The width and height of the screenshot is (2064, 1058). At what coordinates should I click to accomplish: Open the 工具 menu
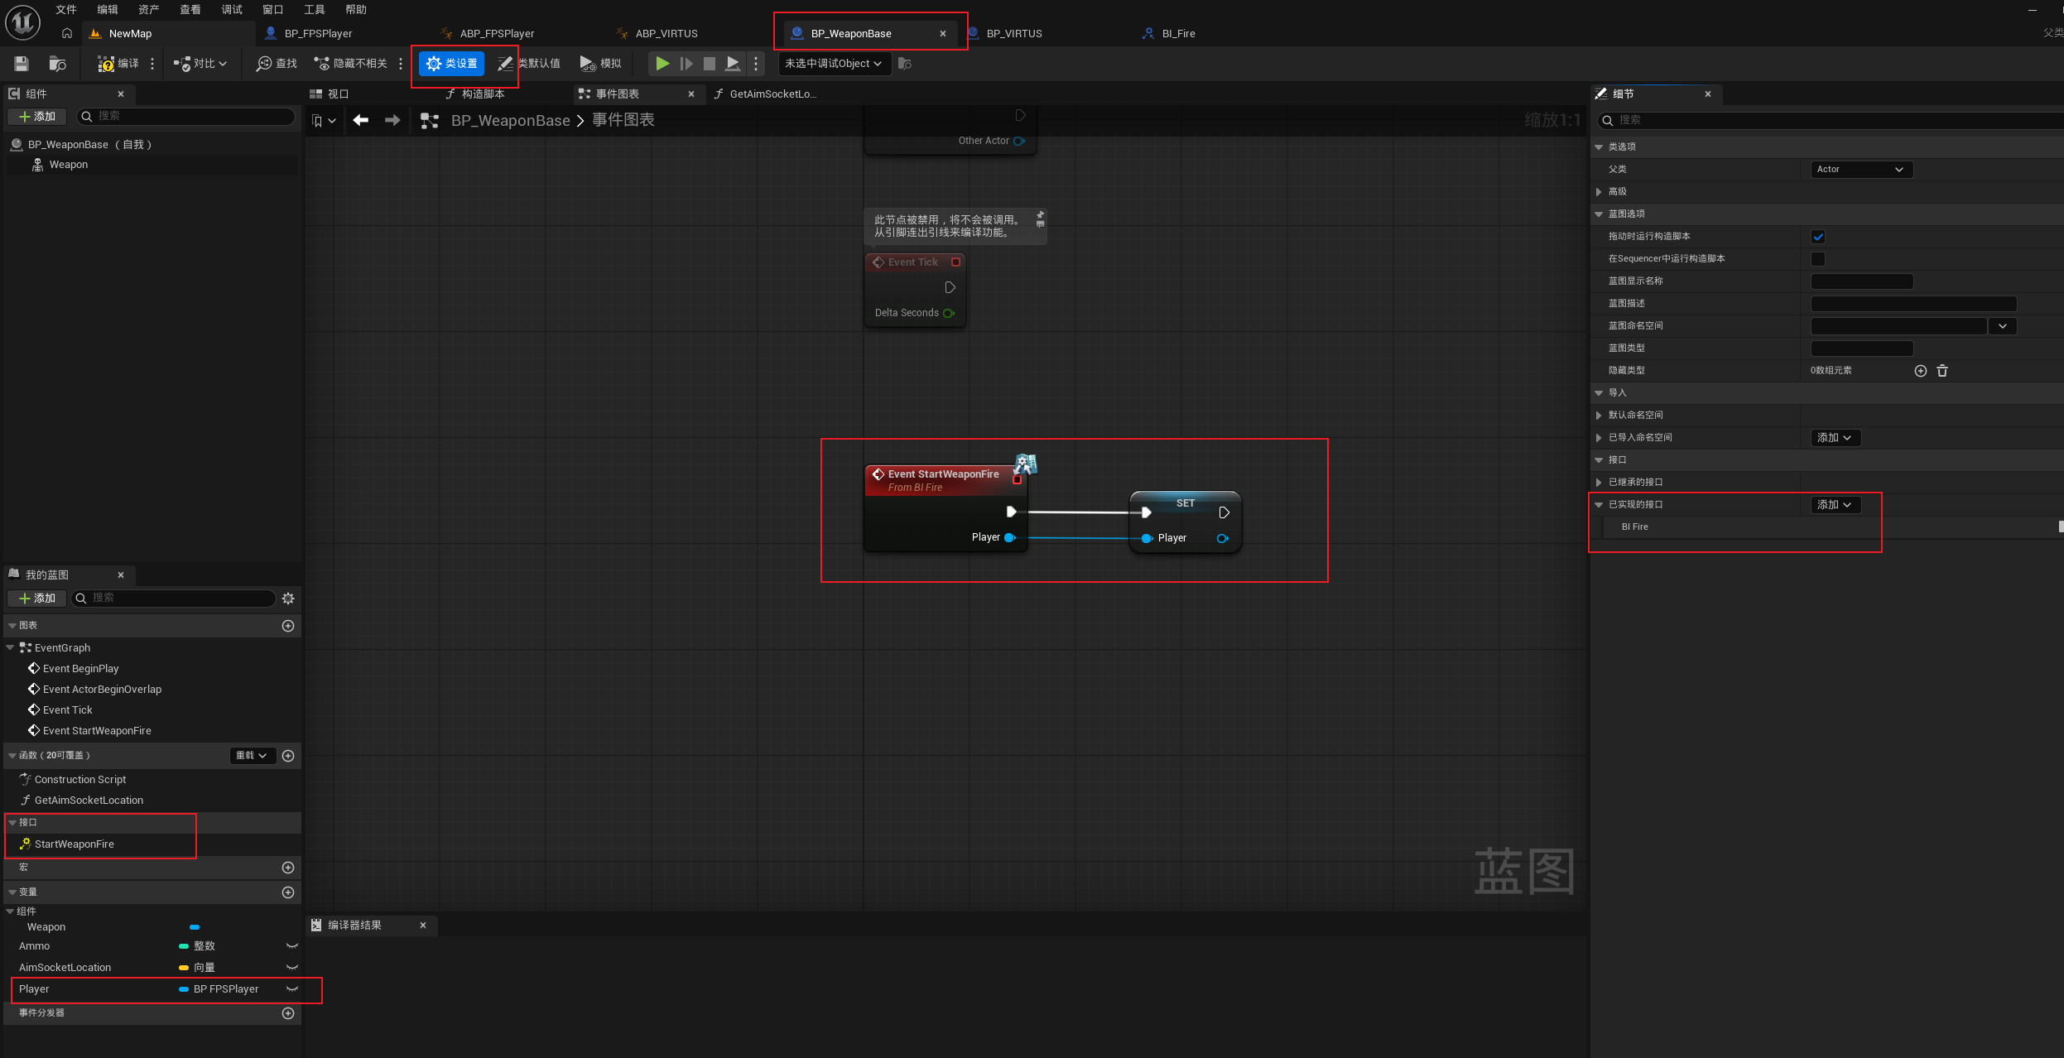[x=315, y=10]
